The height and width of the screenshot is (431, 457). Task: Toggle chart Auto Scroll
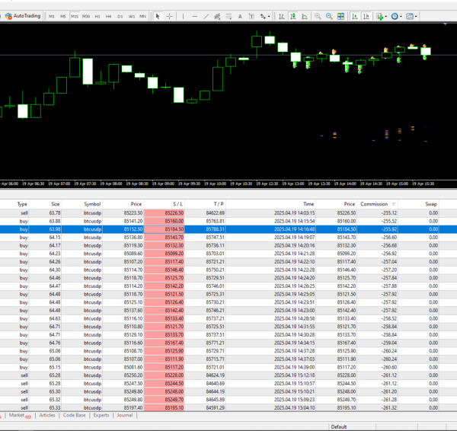[x=355, y=16]
